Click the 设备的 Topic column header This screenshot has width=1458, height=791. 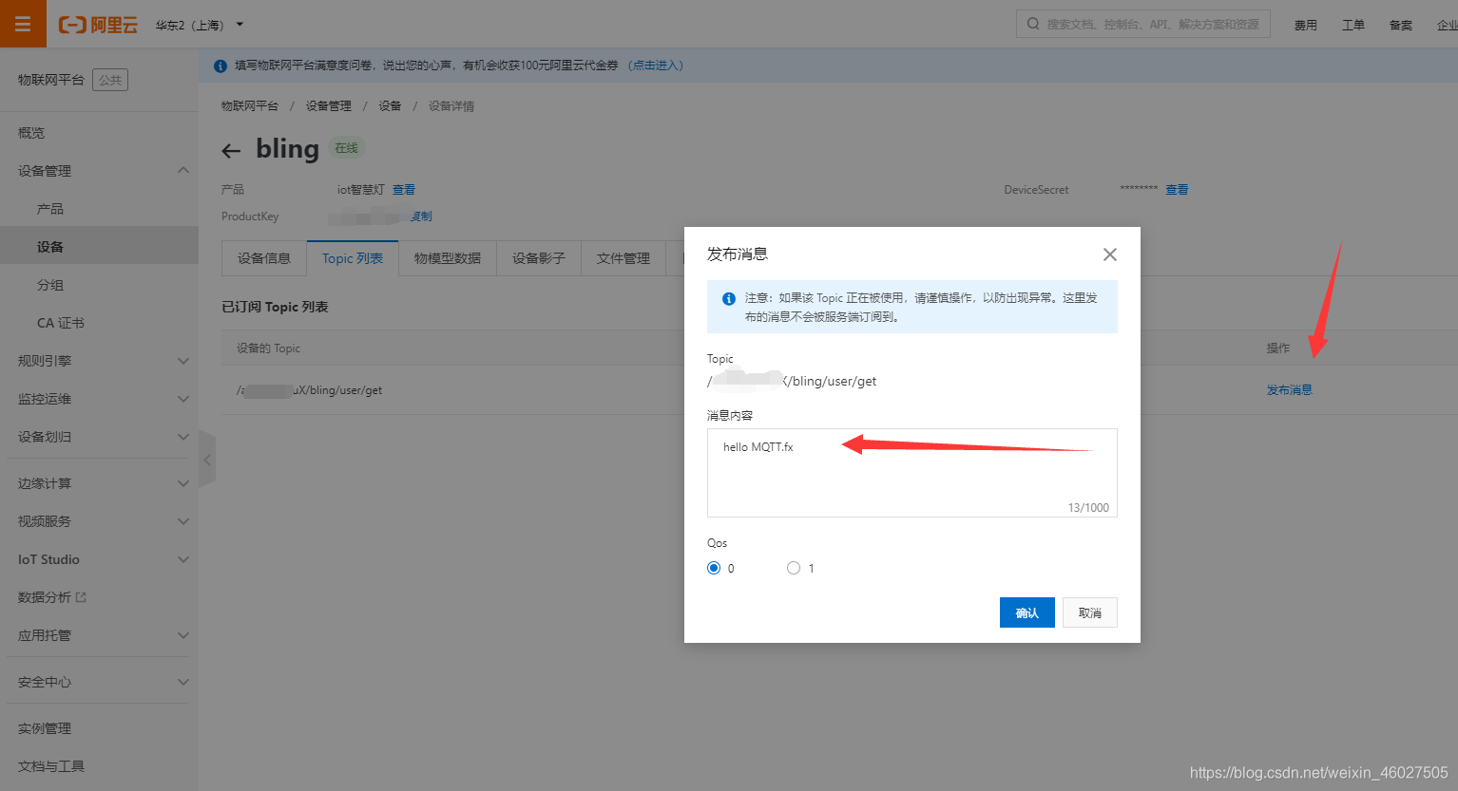(x=268, y=348)
